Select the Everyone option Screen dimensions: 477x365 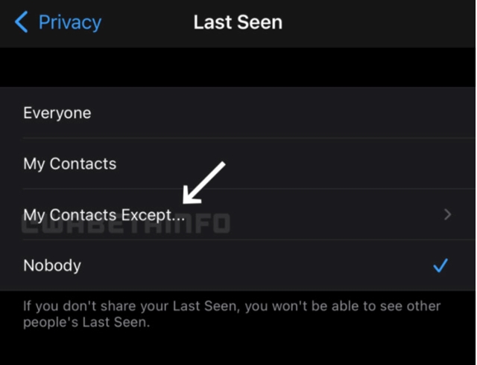pos(237,113)
